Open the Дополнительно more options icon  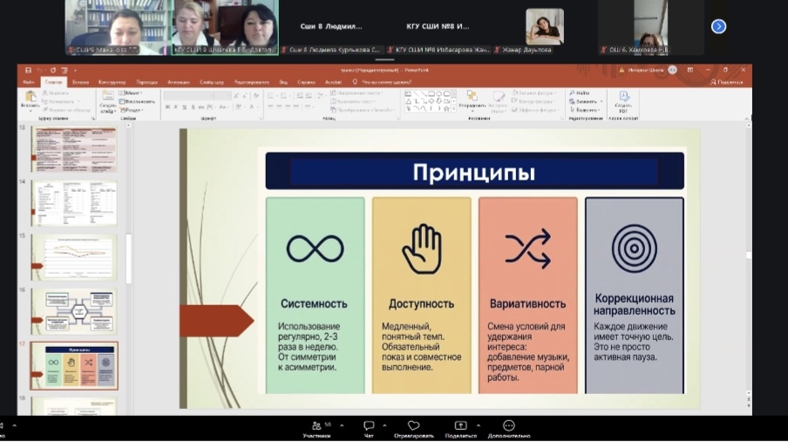point(509,426)
